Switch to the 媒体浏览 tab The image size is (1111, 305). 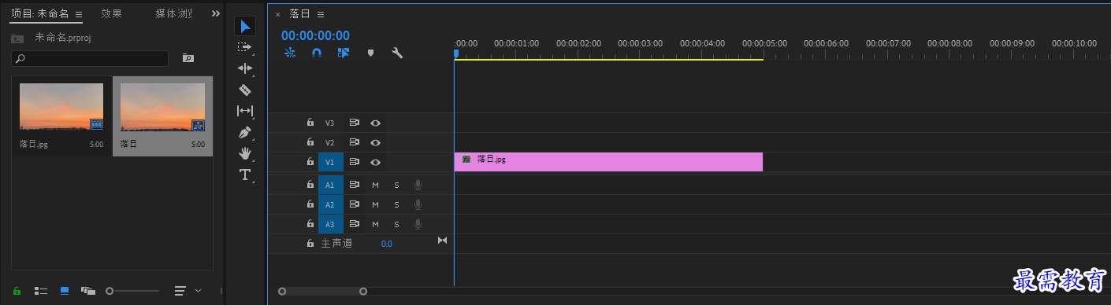pyautogui.click(x=174, y=13)
